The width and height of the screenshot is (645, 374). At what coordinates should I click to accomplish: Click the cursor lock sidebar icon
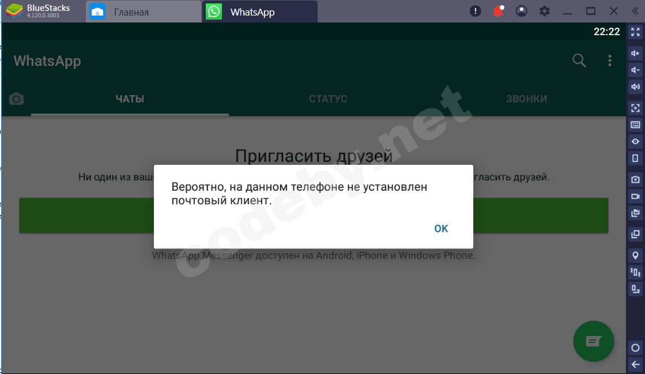(636, 108)
